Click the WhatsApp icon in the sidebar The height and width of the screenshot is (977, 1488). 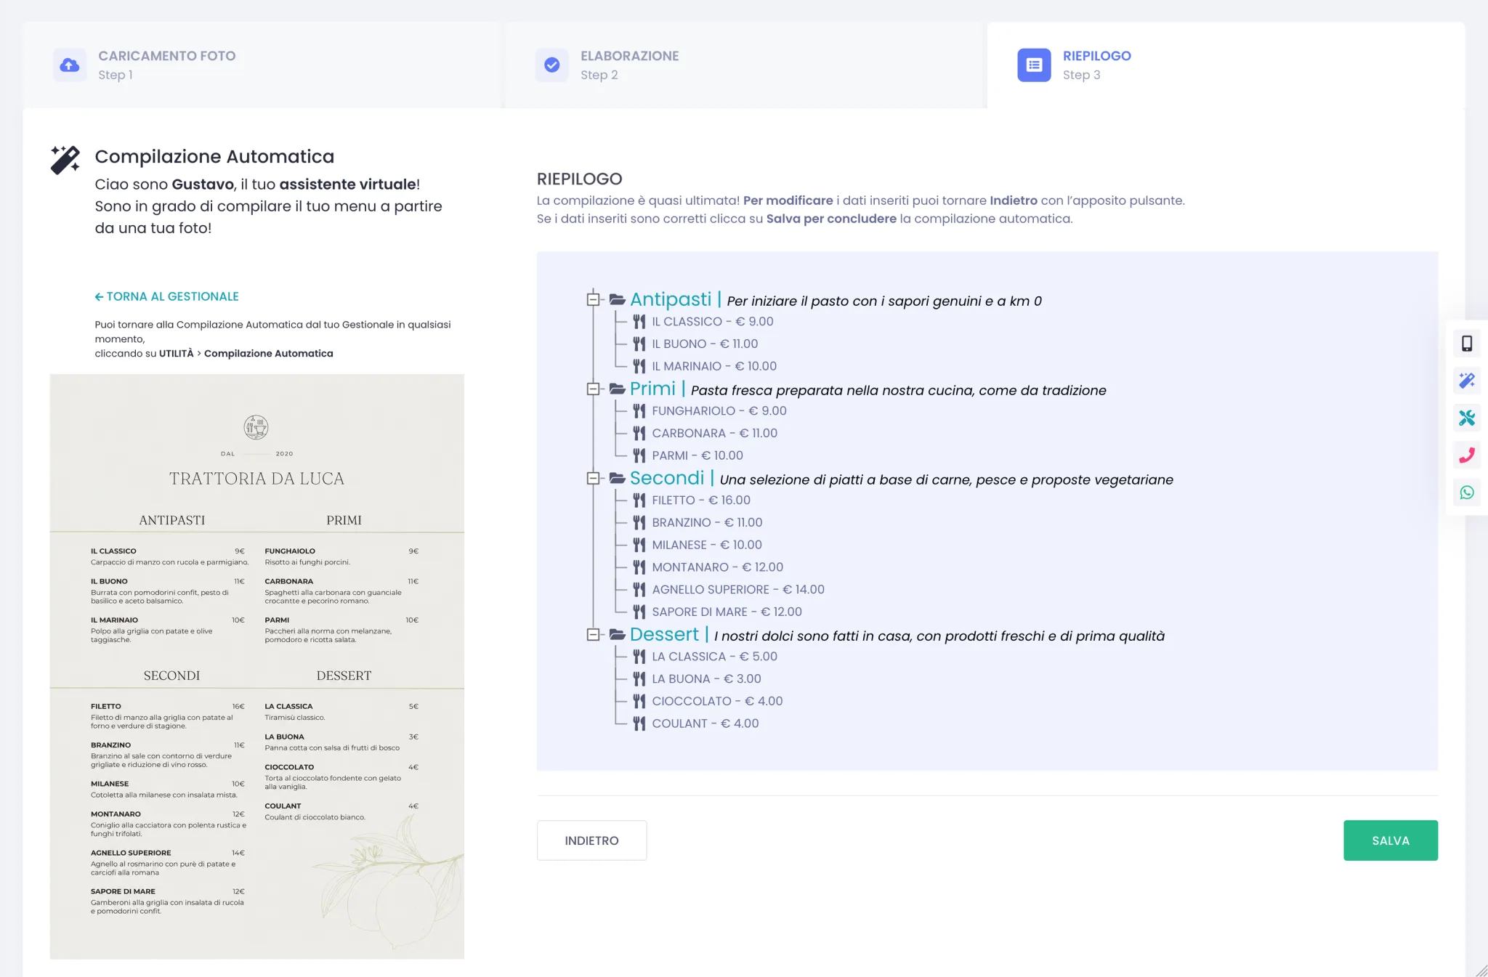[x=1467, y=492]
